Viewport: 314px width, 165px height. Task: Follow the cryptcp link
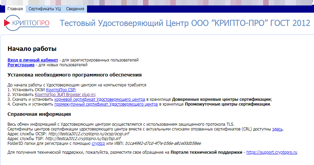click(x=98, y=143)
